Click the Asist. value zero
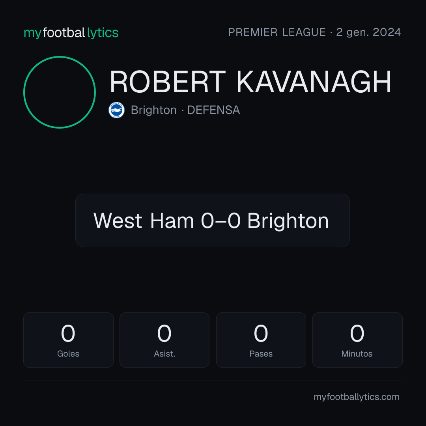The width and height of the screenshot is (426, 426). tap(164, 333)
